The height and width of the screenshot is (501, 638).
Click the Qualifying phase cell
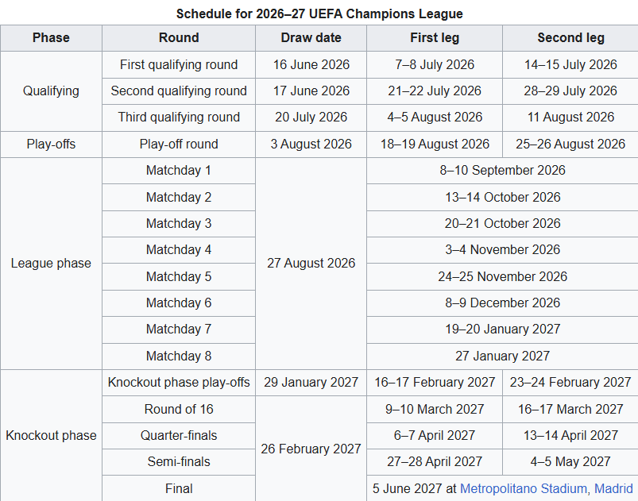click(51, 91)
